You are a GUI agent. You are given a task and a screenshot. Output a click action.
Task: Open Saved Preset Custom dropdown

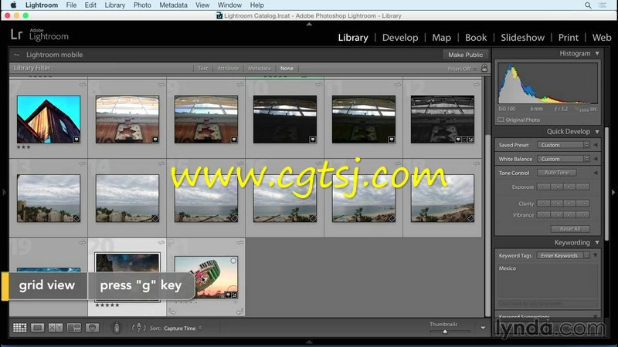pyautogui.click(x=563, y=145)
